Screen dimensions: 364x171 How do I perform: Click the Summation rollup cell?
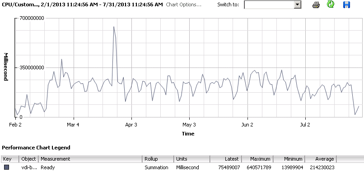tap(156, 167)
